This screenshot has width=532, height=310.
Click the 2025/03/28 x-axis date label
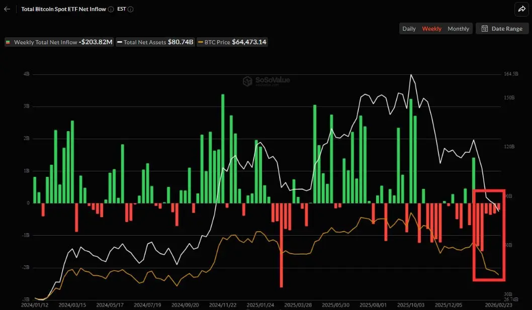tap(298, 305)
